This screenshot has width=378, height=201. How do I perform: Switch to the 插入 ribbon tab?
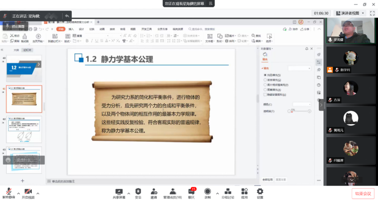pos(71,29)
